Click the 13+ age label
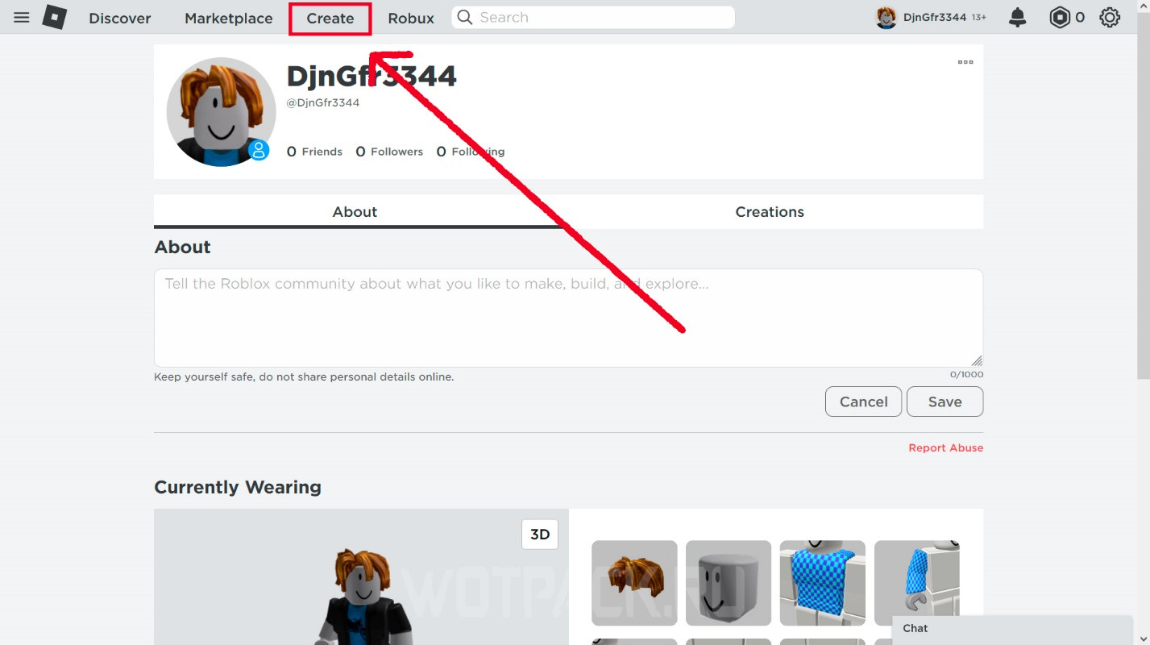This screenshot has width=1150, height=645. click(x=978, y=18)
